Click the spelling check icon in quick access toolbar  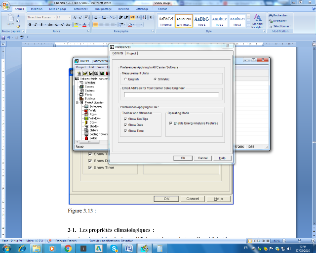pos(22,38)
